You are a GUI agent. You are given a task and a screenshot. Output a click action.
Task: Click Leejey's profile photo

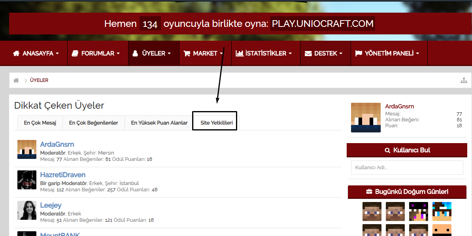coord(27,210)
